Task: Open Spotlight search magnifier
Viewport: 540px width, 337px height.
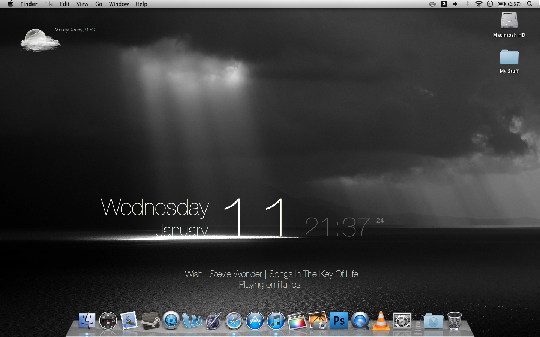Action: pos(529,4)
